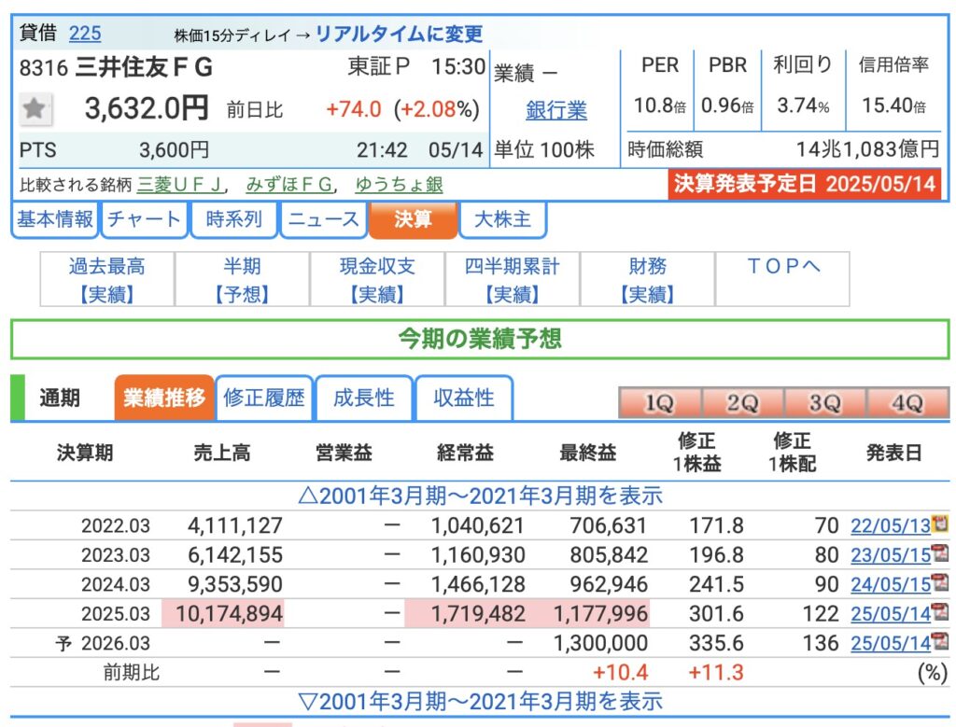Screen dimensions: 956x727
Task: Jump to 半期【予想】section
Action: 242,280
